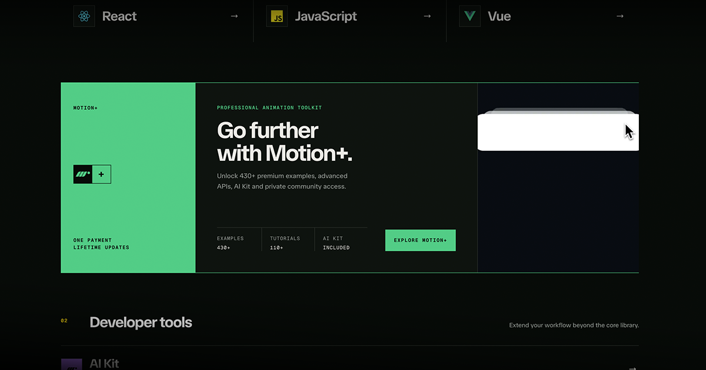
Task: Click the arrow on the React card
Action: point(234,16)
